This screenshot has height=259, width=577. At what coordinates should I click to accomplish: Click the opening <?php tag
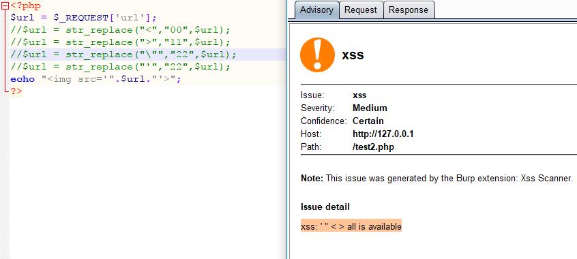(x=25, y=5)
